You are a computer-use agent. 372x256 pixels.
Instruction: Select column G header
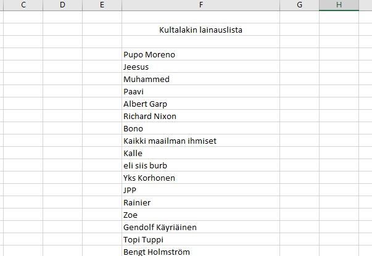[299, 5]
